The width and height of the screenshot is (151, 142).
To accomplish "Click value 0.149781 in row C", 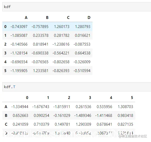I will click(x=62, y=124).
